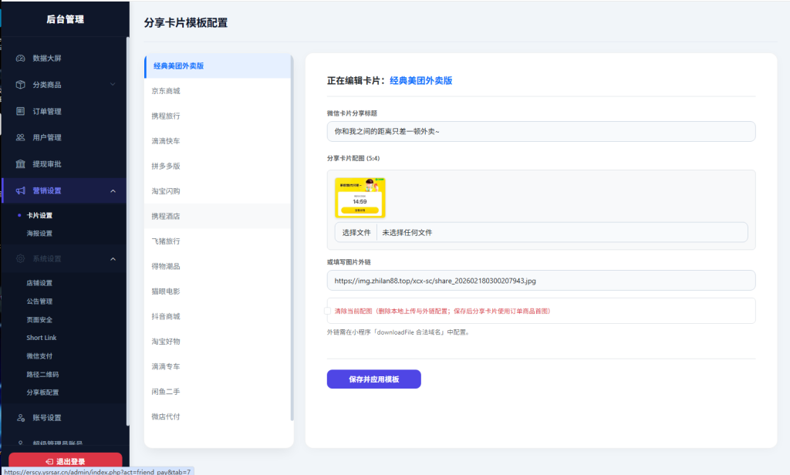This screenshot has width=790, height=475.
Task: Click the 退出登录 button
Action: [66, 461]
